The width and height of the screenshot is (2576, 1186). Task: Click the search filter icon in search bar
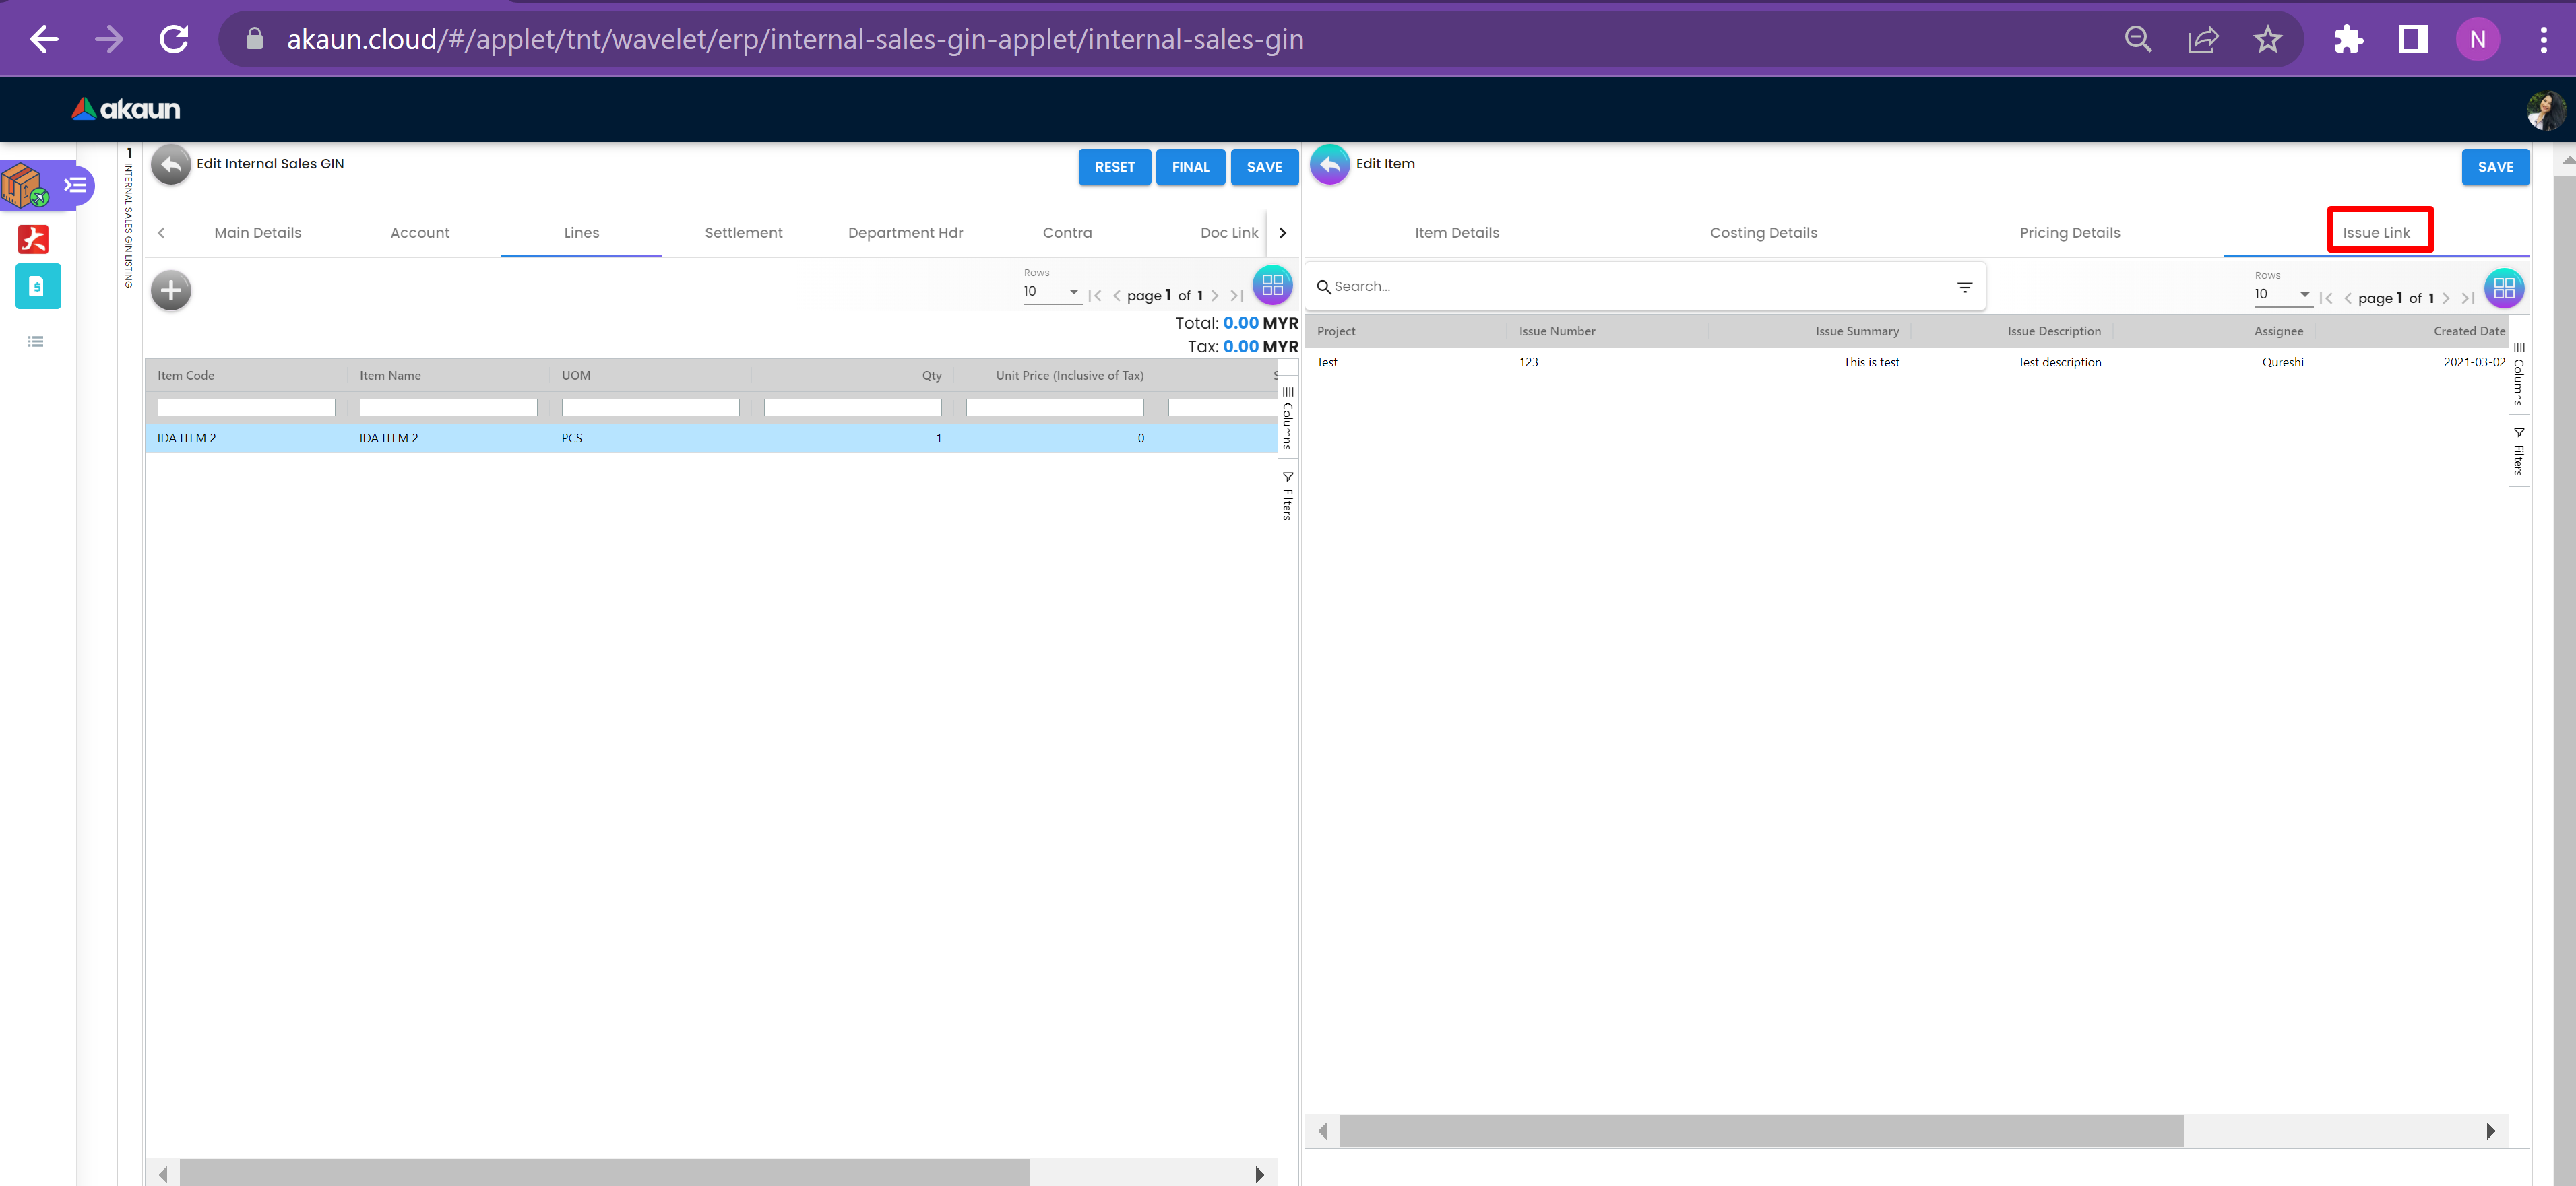point(1964,287)
